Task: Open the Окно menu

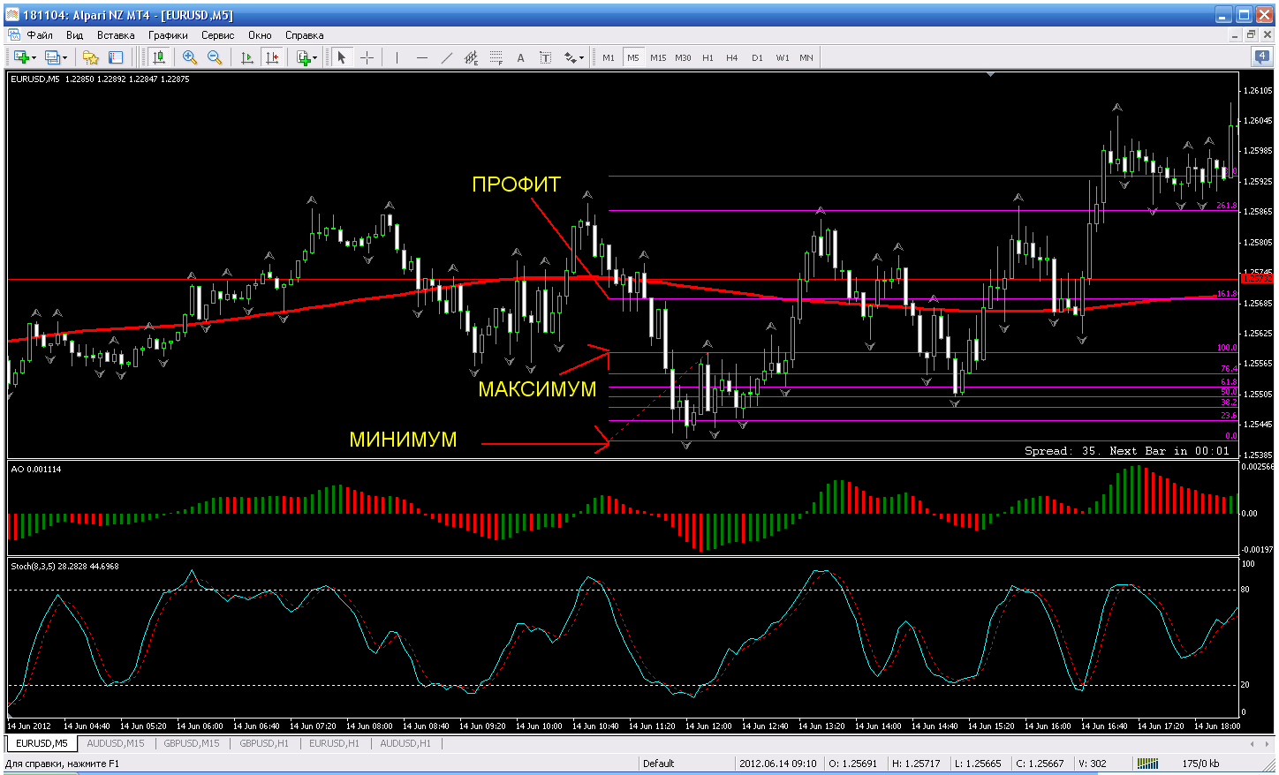Action: 260,35
